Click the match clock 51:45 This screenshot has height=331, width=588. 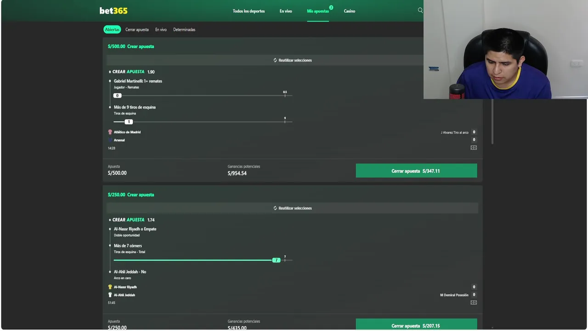click(112, 303)
